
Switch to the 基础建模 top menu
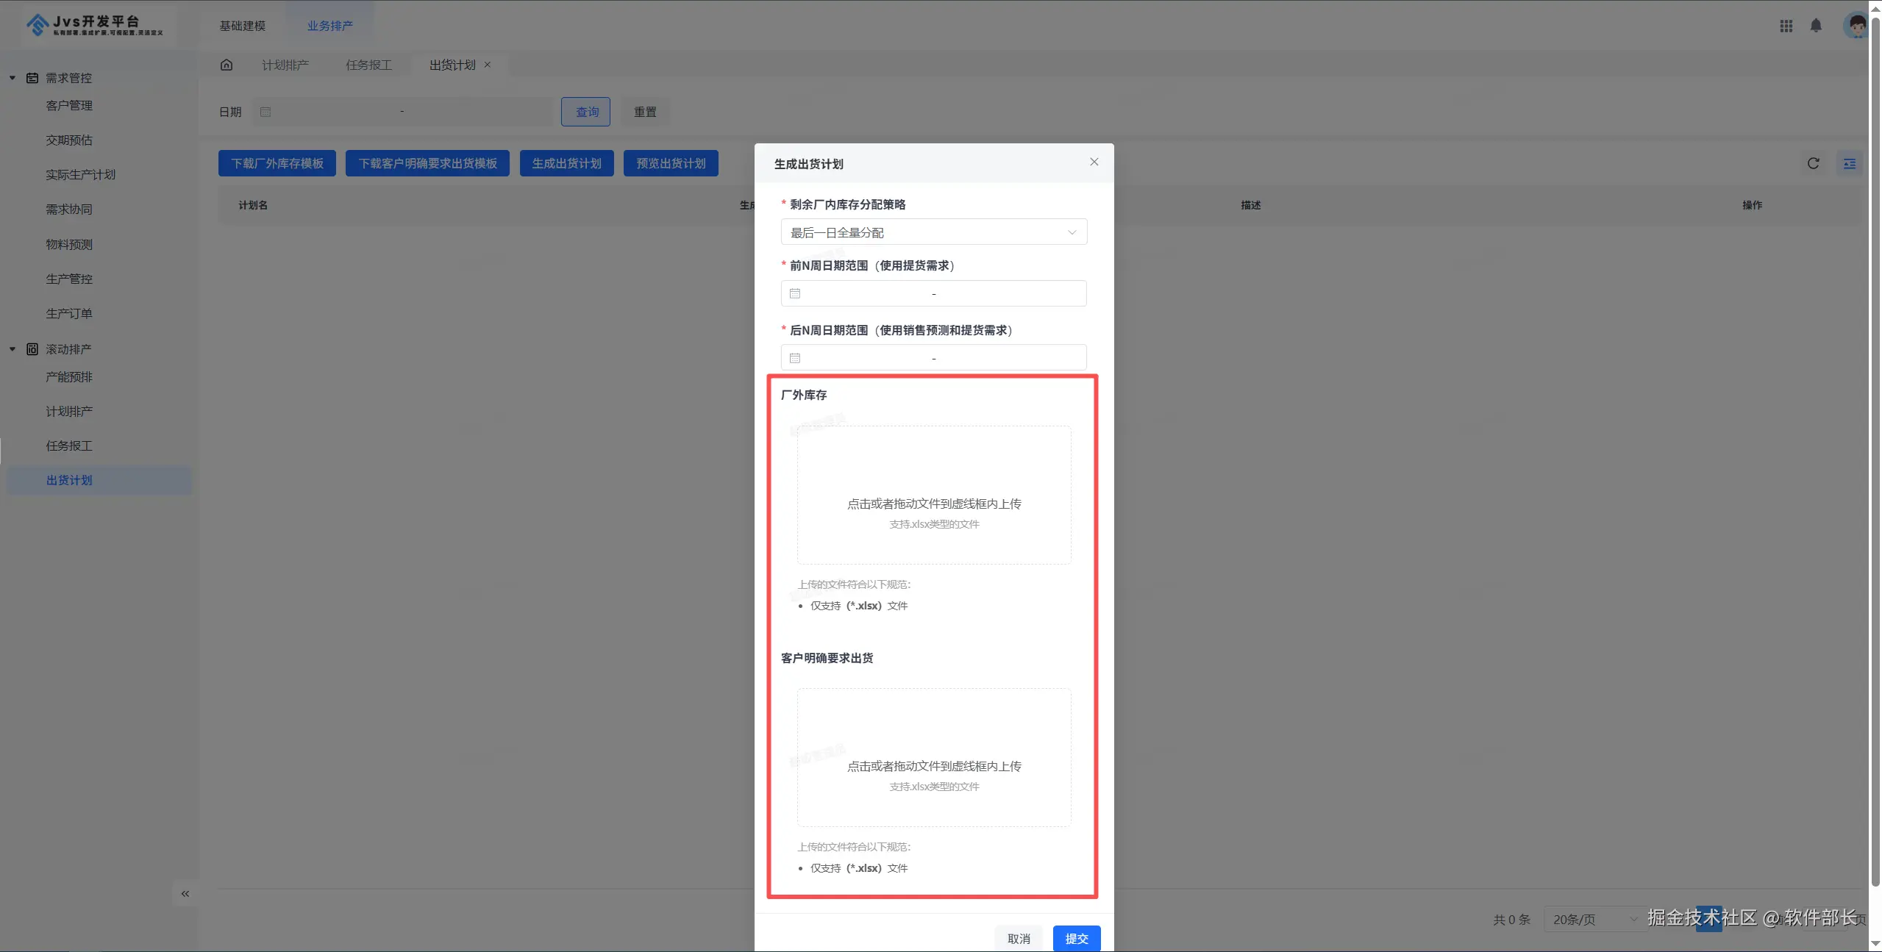242,26
